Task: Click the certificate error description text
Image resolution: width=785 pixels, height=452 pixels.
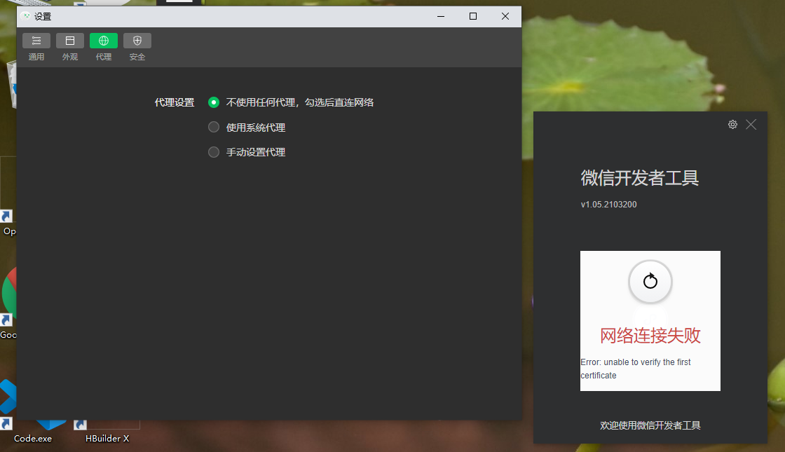Action: point(636,369)
